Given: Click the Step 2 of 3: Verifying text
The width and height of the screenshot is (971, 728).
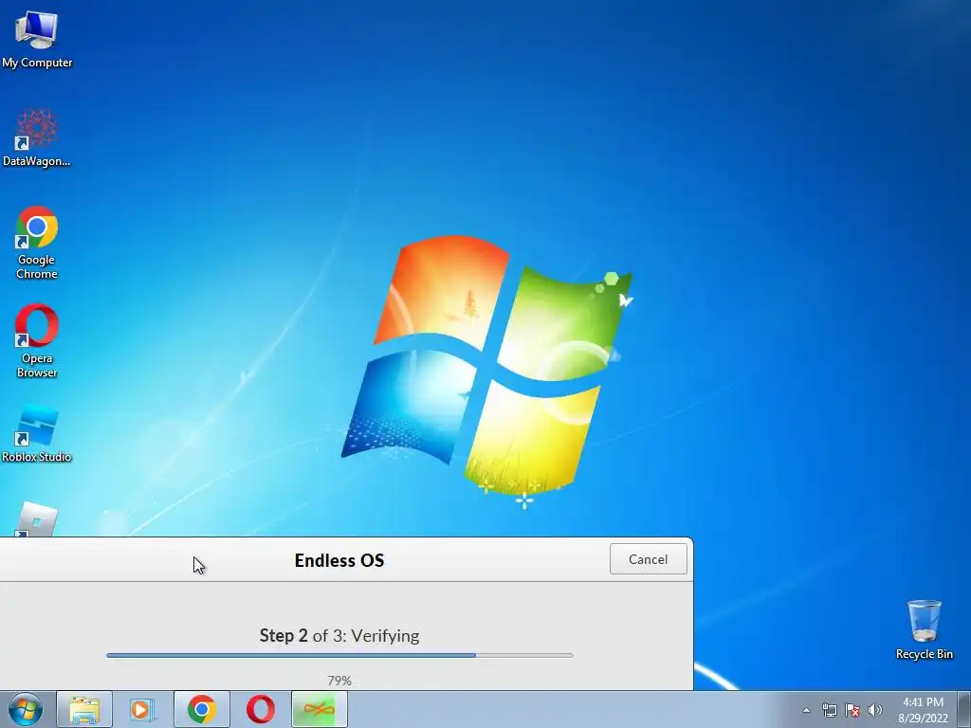Looking at the screenshot, I should coord(339,636).
